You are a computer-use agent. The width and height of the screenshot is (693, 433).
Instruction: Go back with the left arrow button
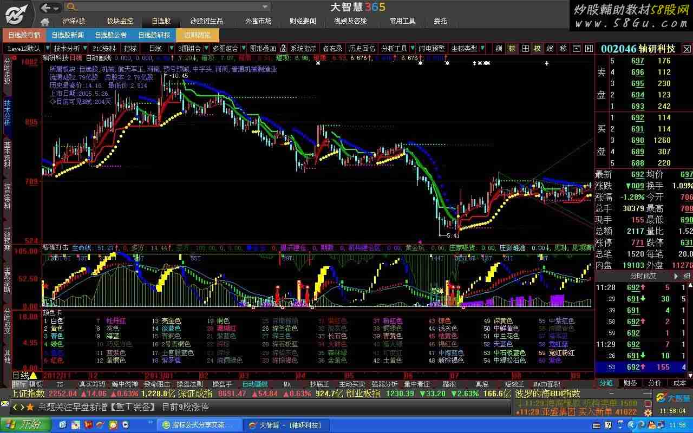47,7
